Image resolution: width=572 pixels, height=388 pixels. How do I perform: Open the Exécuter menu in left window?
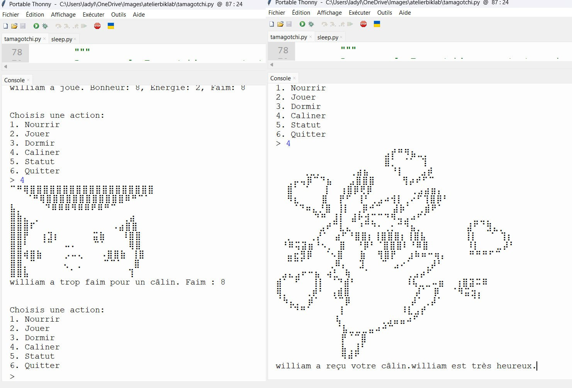(93, 15)
